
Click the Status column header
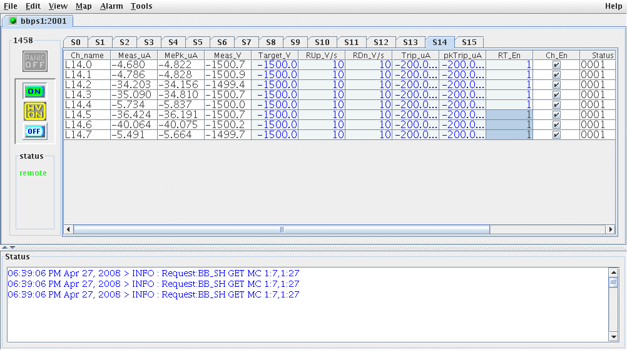click(598, 55)
